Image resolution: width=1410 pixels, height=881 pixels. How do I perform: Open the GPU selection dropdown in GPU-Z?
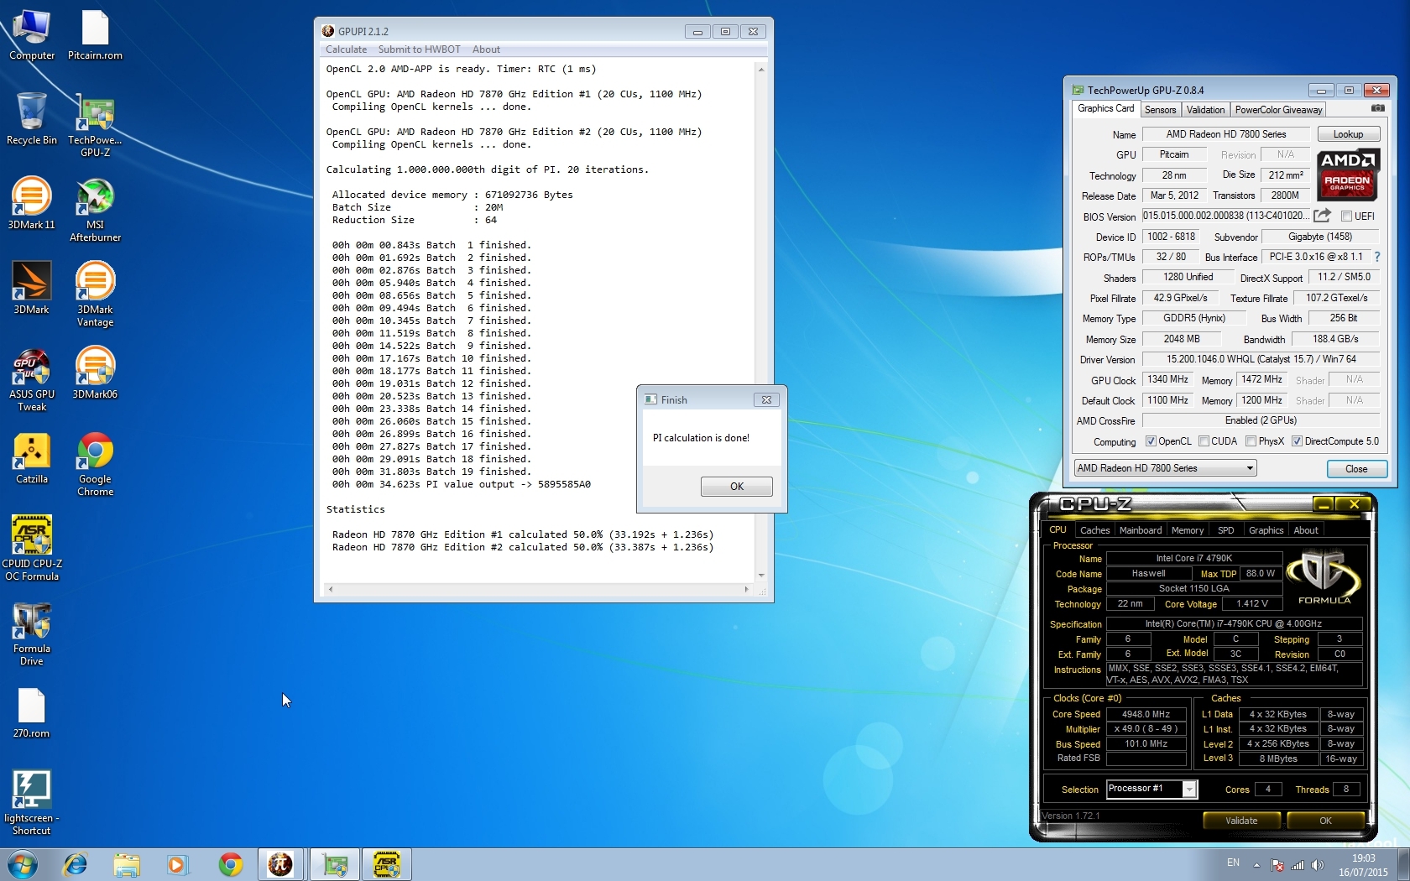tap(1165, 468)
